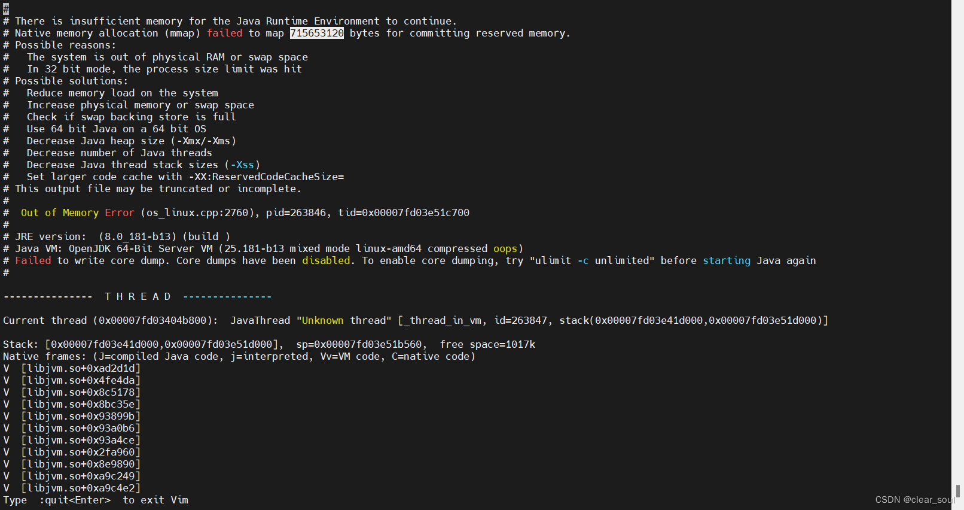964x510 pixels.
Task: Click 'This output file may be truncated' line
Action: [x=152, y=189]
